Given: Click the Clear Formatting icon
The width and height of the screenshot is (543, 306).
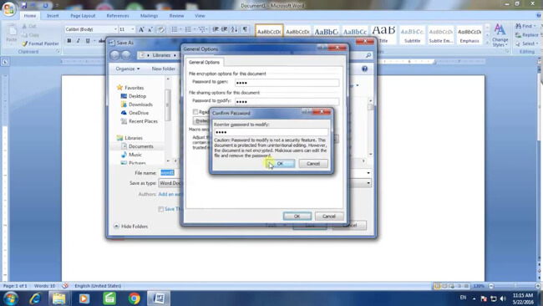Looking at the screenshot, I should tap(161, 30).
